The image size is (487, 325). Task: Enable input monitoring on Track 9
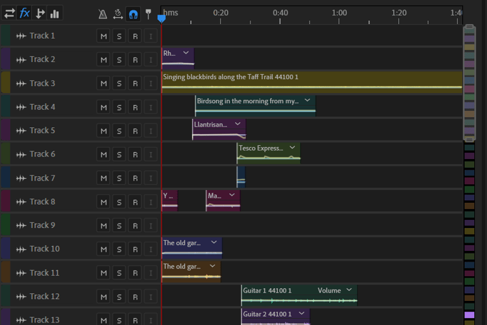[x=151, y=226]
